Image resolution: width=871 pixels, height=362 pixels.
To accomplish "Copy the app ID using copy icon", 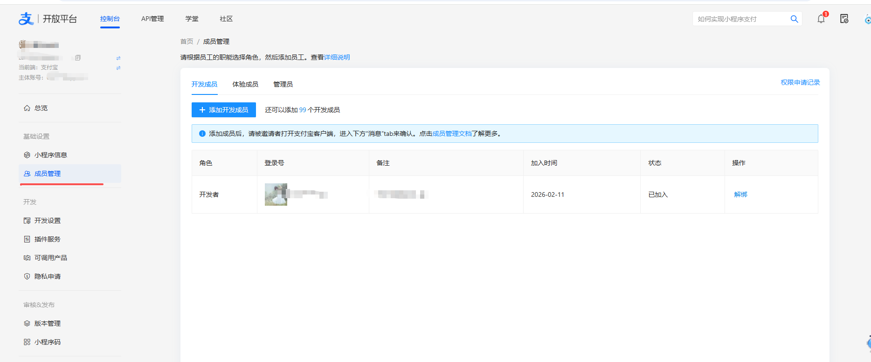I will click(x=78, y=58).
